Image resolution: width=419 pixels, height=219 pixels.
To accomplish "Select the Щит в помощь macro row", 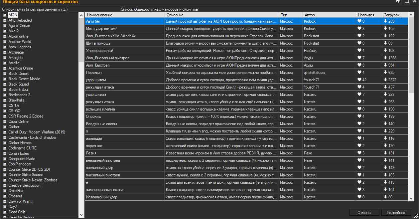I will 247,43.
